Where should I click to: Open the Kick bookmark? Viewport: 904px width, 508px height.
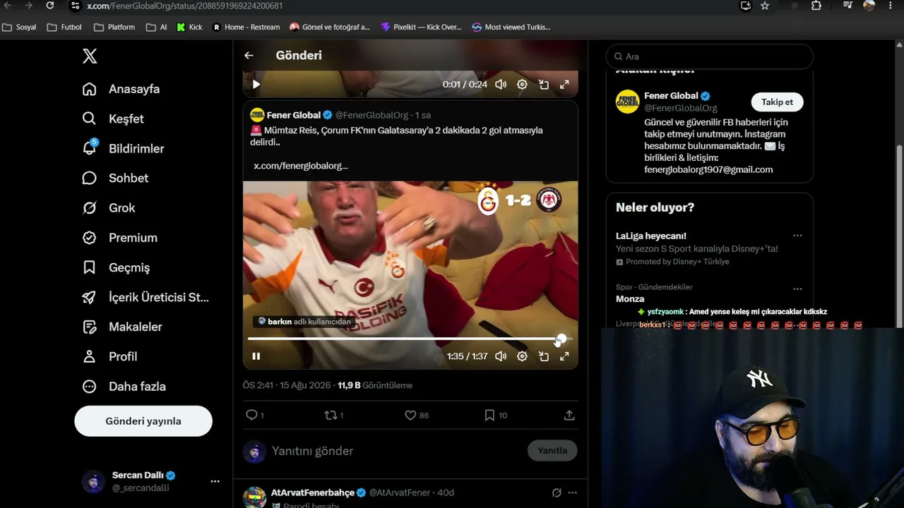[x=189, y=27]
